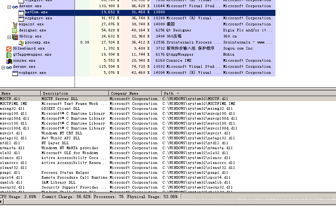
Task: Click the vcpkgsrv.exe icon for PID 10288
Action: point(21,19)
